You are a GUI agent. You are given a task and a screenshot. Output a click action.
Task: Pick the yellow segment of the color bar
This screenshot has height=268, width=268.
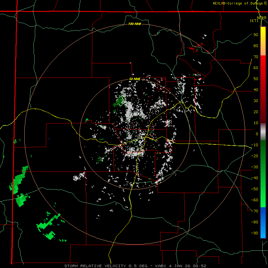[x=263, y=37]
